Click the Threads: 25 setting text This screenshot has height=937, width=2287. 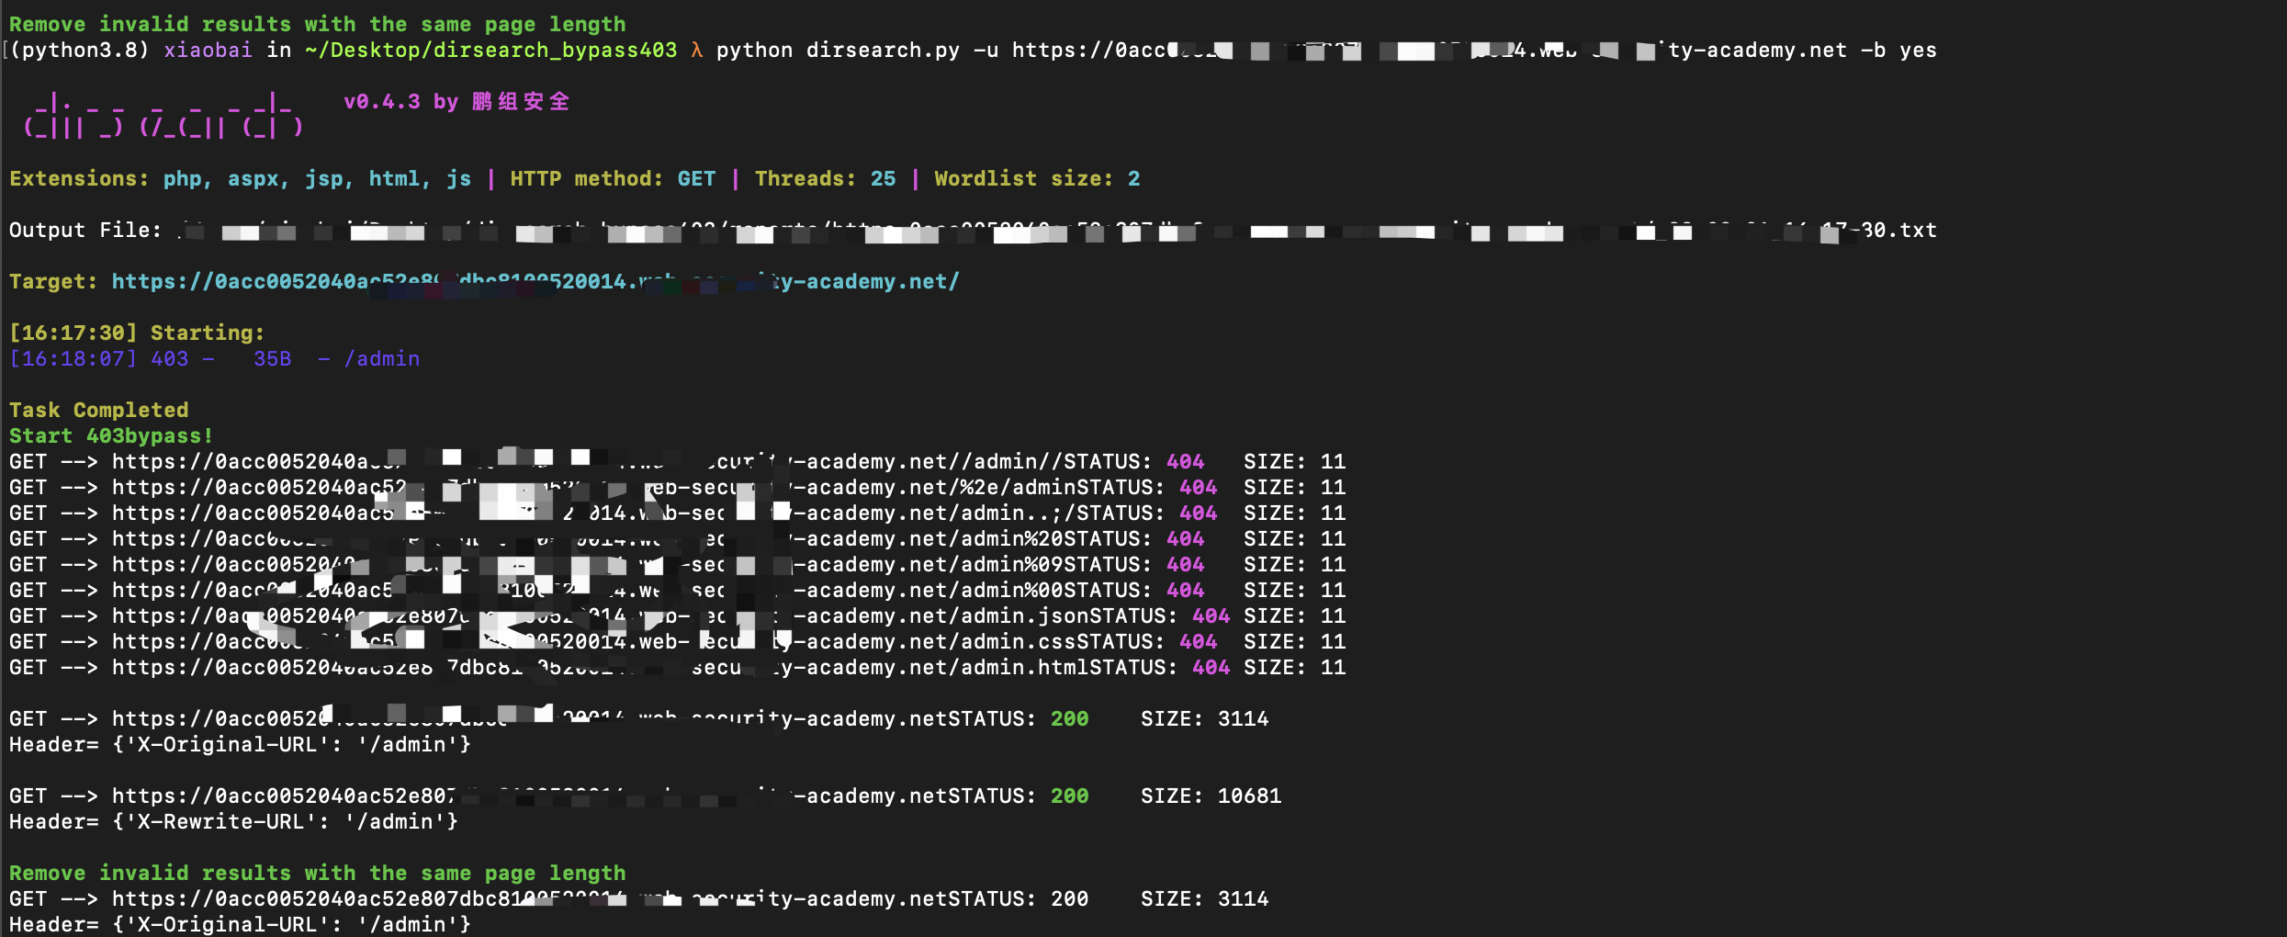coord(825,178)
